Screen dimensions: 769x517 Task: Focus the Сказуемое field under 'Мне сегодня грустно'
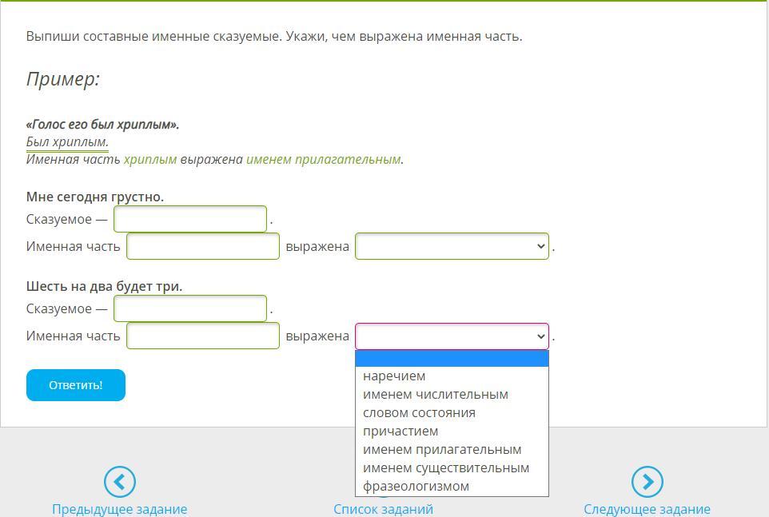190,219
